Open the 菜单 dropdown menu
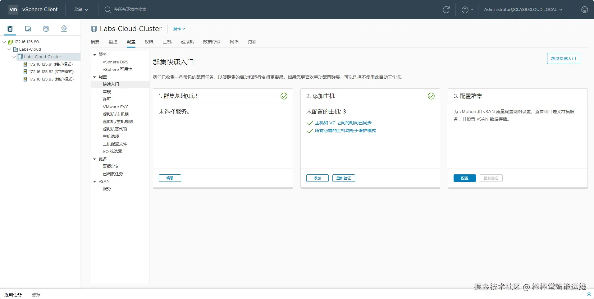This screenshot has width=594, height=299. [81, 10]
